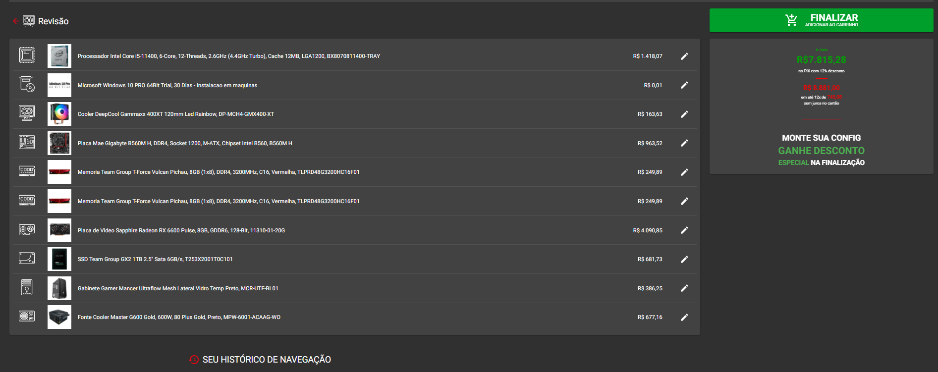The height and width of the screenshot is (372, 938).
Task: Click the Revisão heading text
Action: pyautogui.click(x=54, y=21)
